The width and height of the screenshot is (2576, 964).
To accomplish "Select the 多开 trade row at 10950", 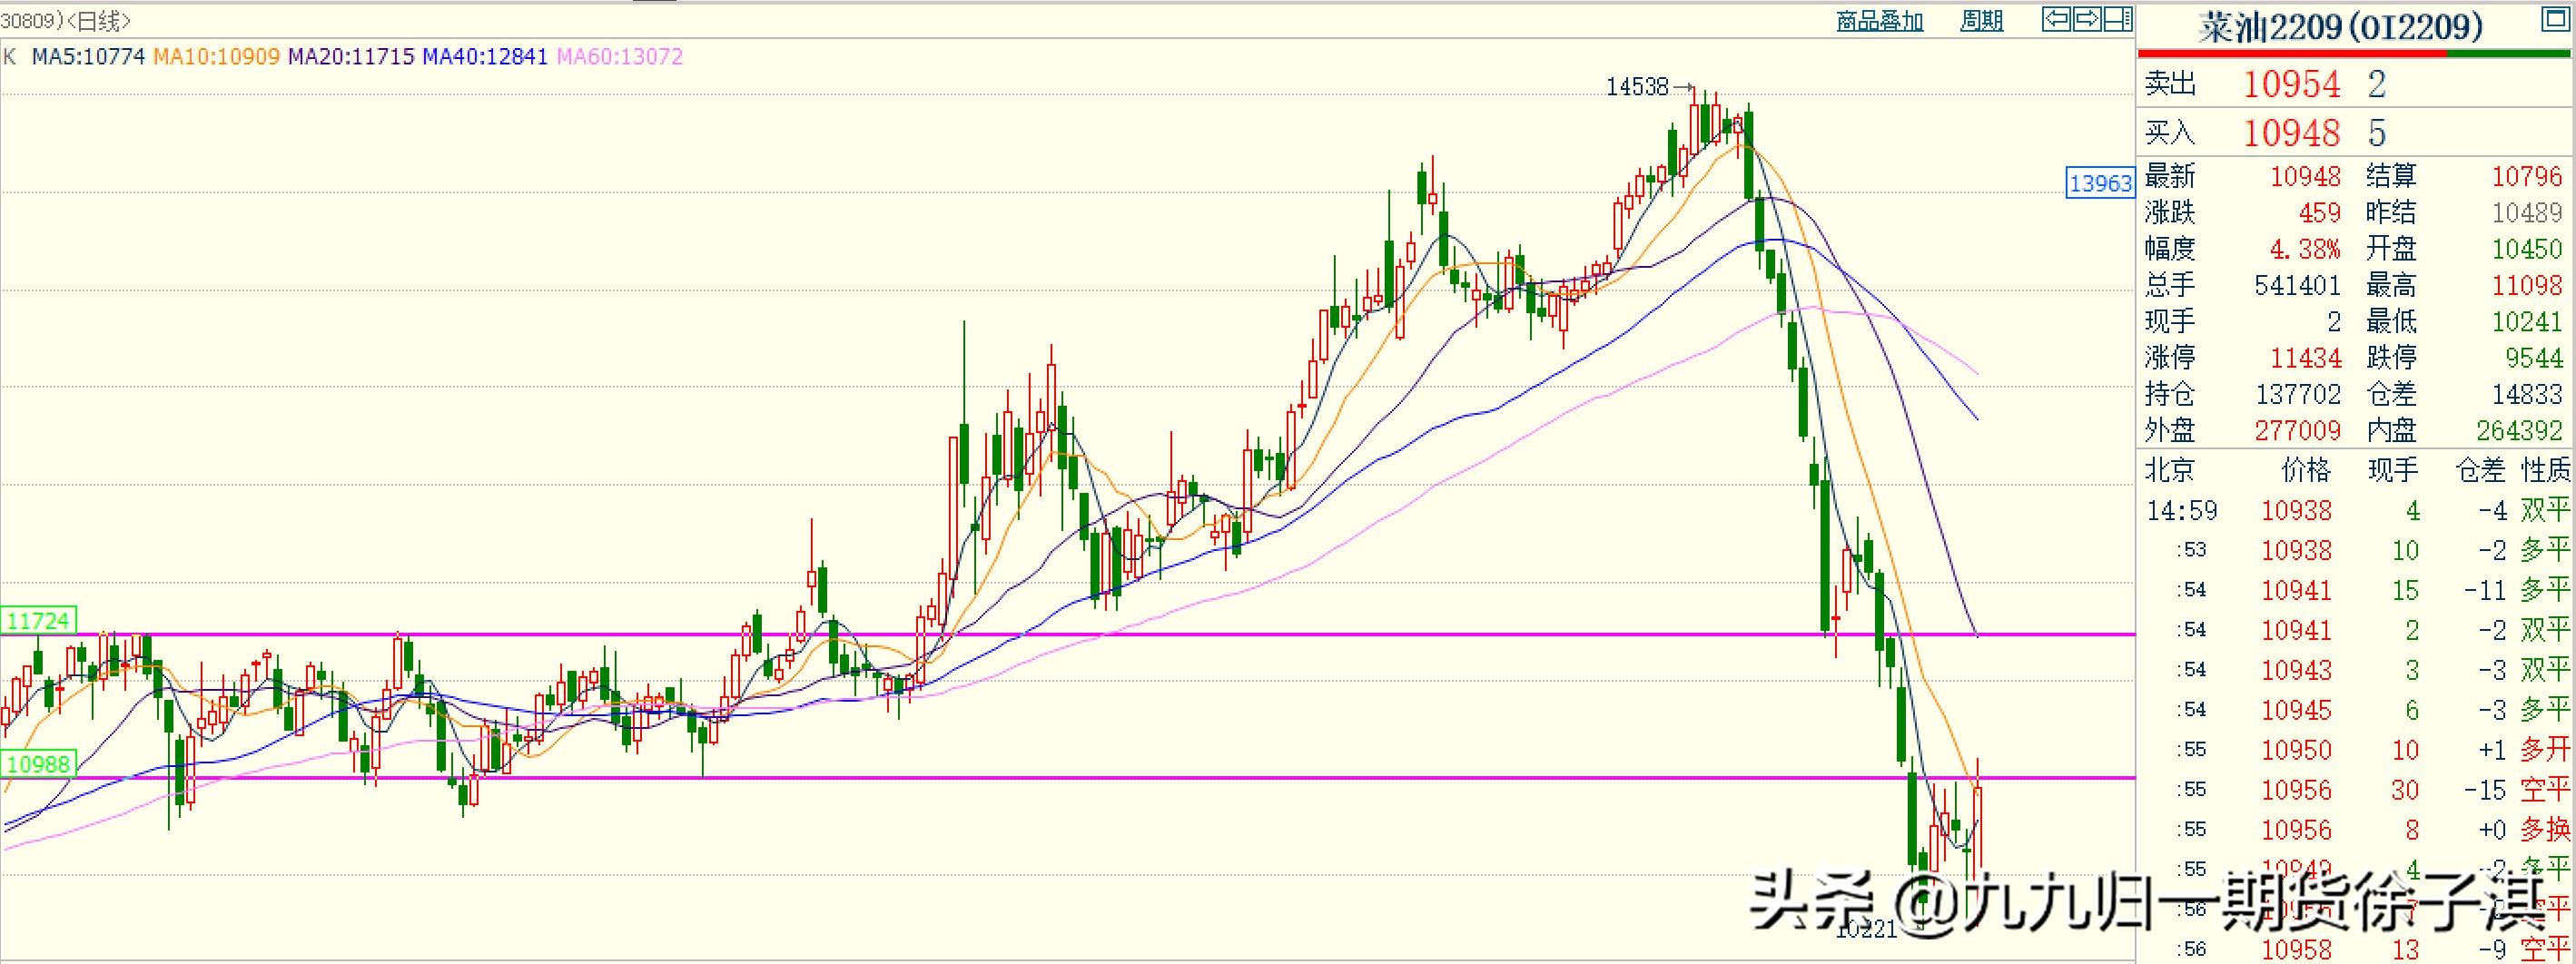I will [2357, 750].
